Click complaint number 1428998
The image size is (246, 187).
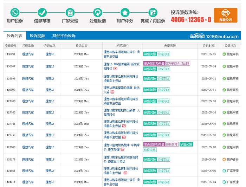tap(10, 79)
